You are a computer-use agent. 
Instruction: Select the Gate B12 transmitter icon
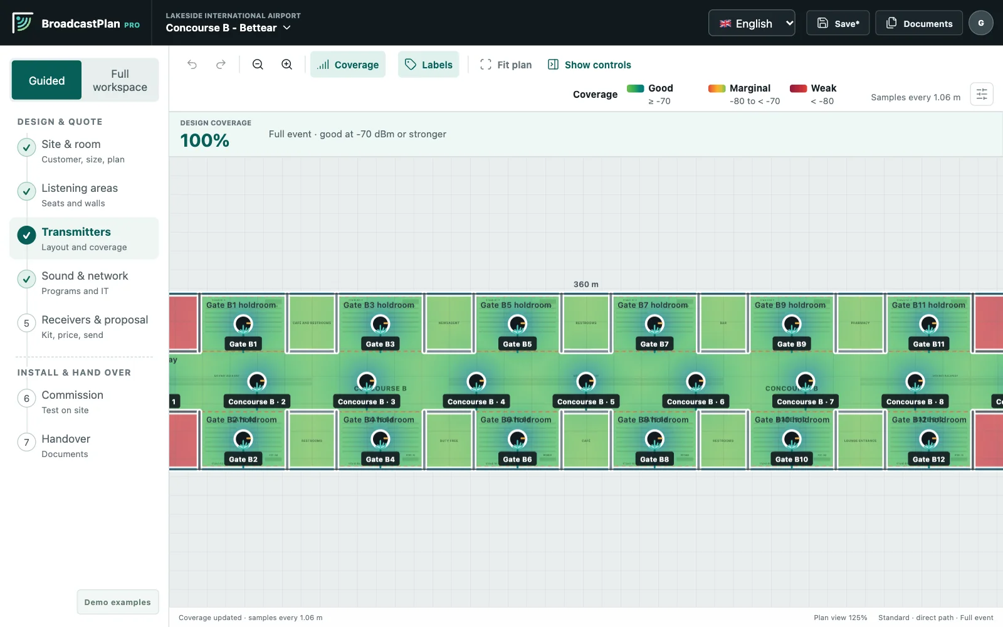pos(929,439)
